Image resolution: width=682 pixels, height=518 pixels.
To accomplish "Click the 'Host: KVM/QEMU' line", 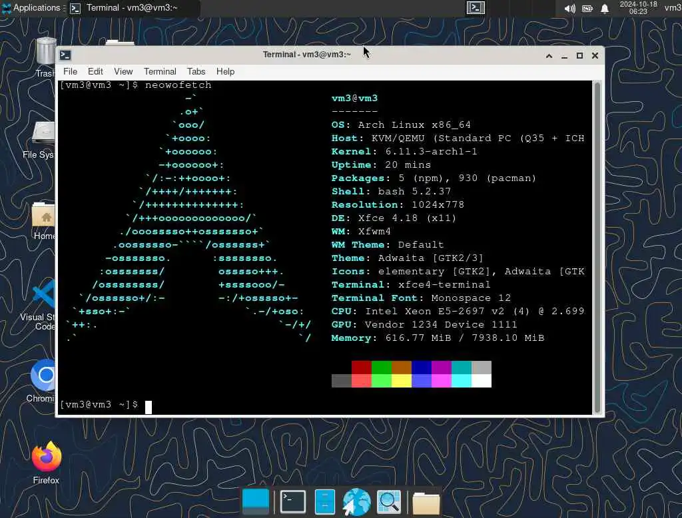I will coord(458,138).
